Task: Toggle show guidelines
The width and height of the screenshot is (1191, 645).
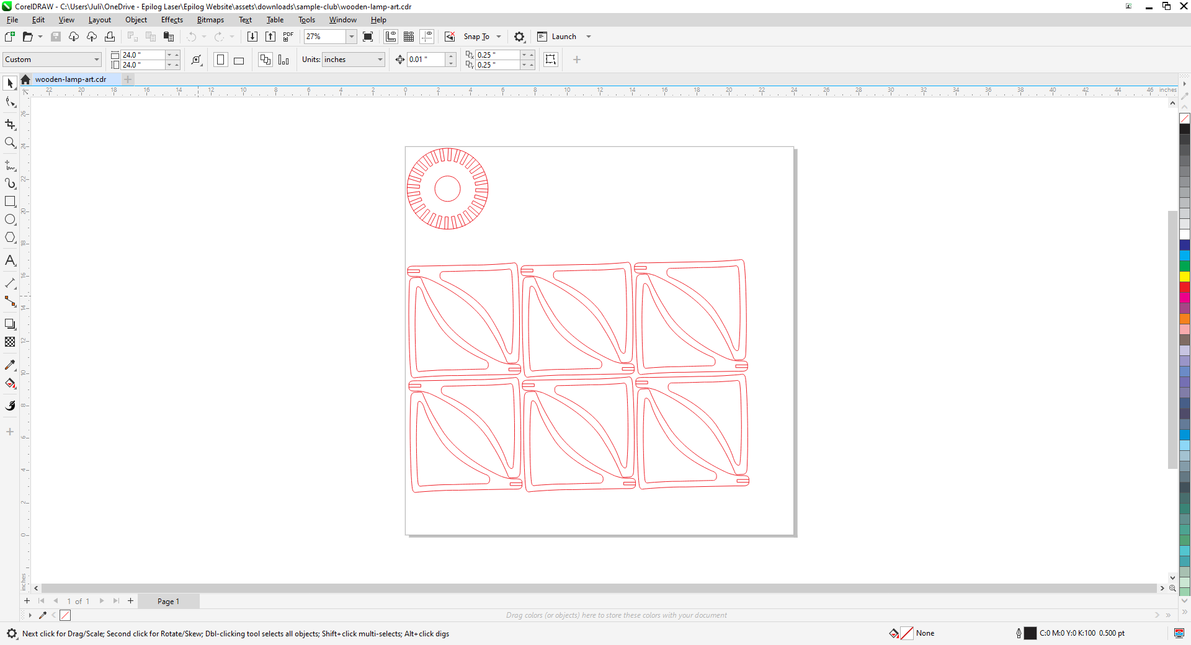Action: 427,37
